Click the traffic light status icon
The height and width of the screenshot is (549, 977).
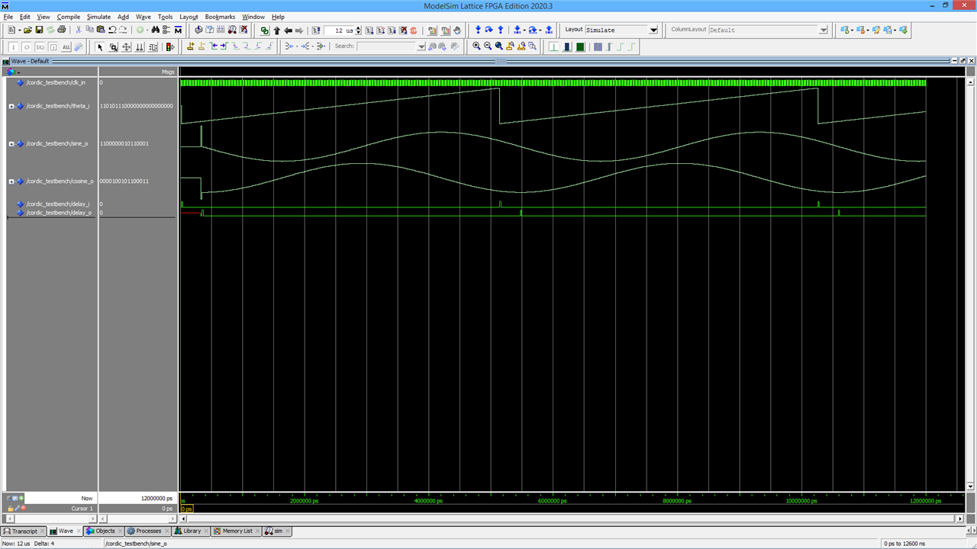click(169, 47)
